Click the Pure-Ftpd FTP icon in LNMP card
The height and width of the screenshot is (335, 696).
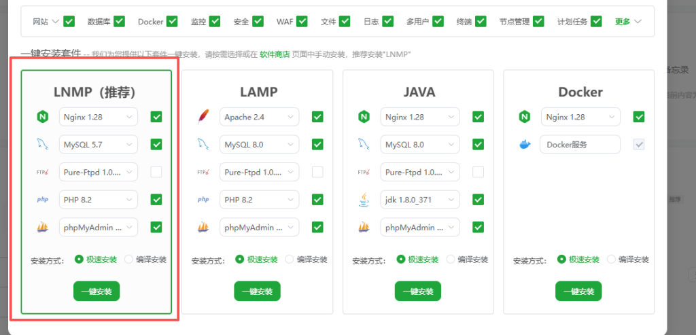(x=43, y=172)
